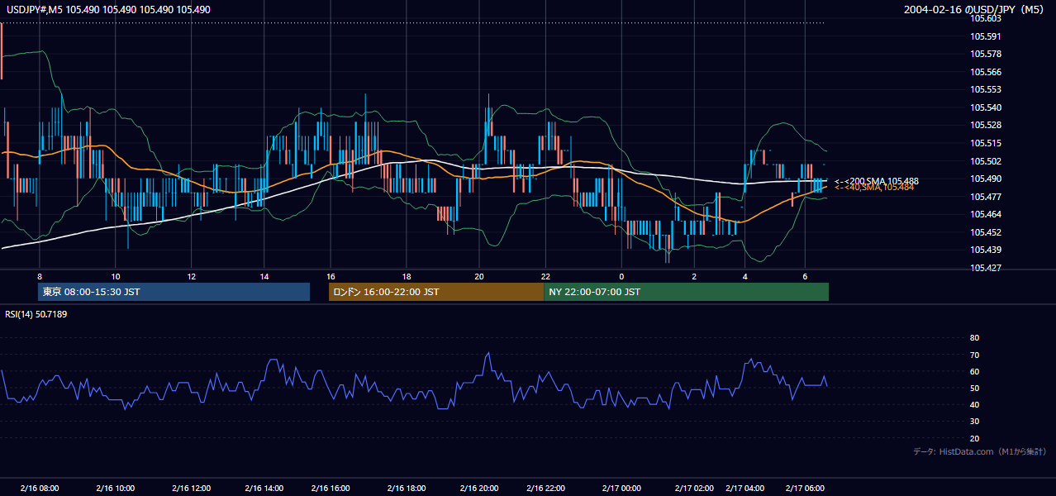Select the 東京 08:00-15:30 JST session bar

tap(174, 292)
